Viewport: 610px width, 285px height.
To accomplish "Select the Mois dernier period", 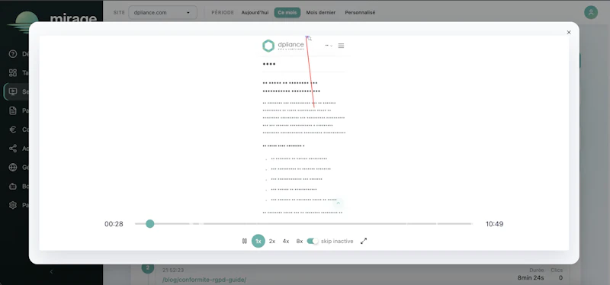I will [x=320, y=12].
